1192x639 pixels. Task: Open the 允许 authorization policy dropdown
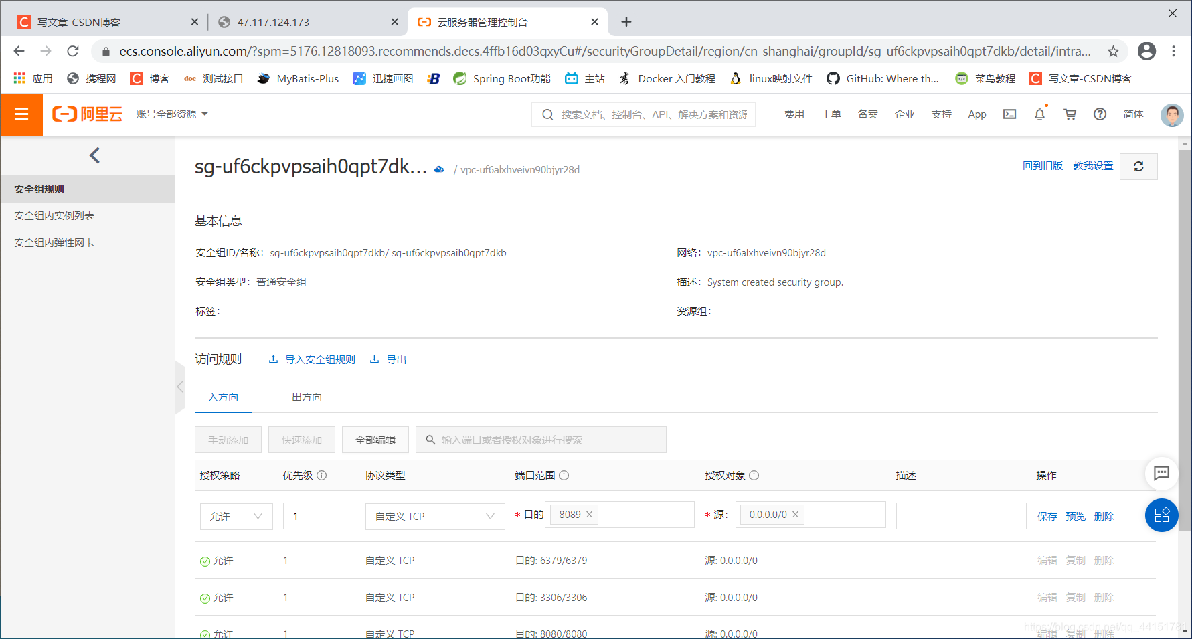(236, 516)
